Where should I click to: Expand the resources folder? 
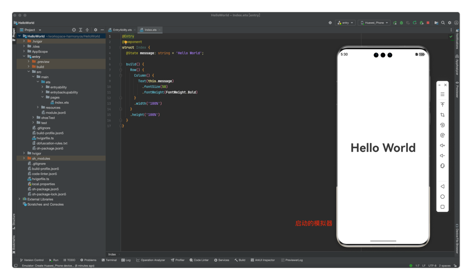[38, 107]
